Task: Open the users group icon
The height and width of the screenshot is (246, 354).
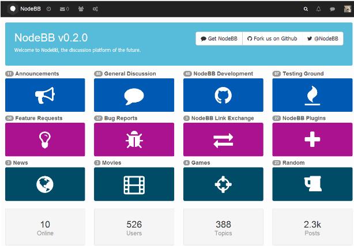Action: pos(81,9)
